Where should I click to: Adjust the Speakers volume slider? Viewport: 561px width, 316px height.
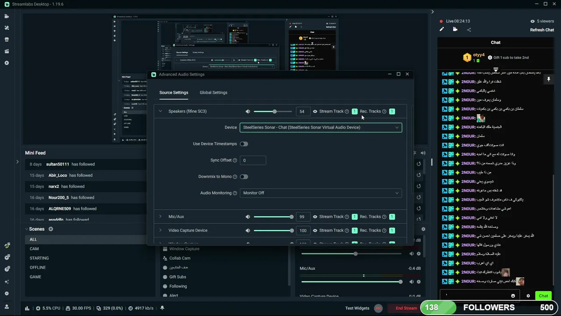[x=273, y=111]
